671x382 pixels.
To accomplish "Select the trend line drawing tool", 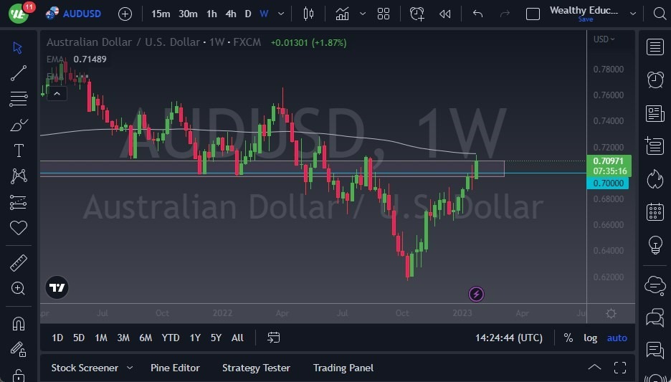I will pos(19,73).
